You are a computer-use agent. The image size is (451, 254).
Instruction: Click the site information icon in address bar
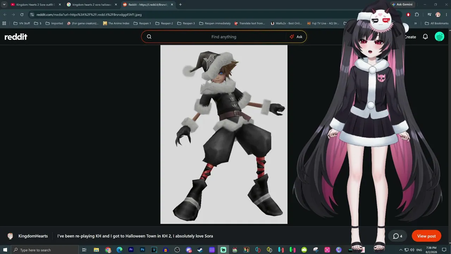[32, 14]
